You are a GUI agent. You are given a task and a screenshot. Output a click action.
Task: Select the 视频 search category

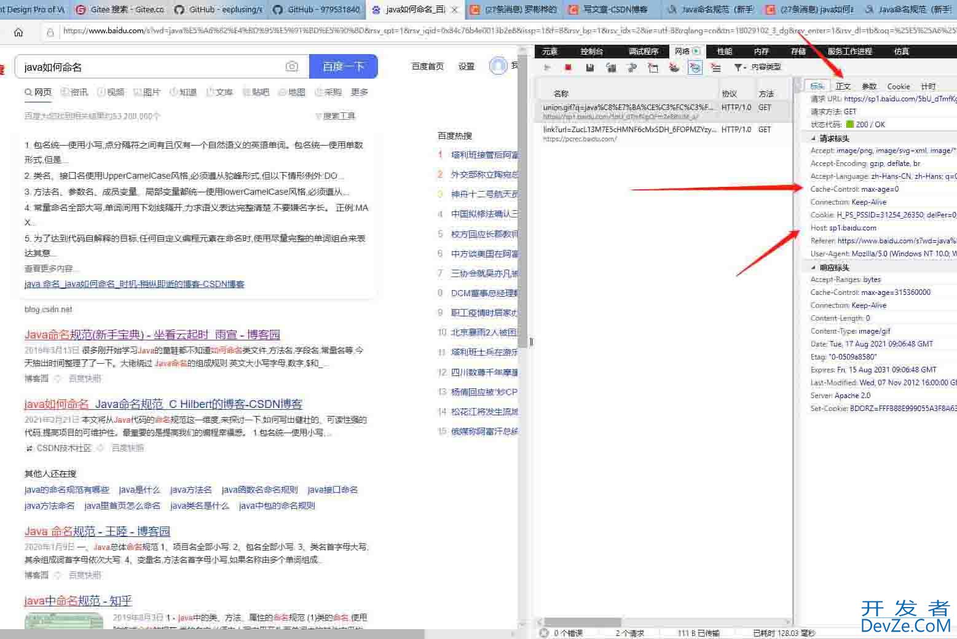(x=111, y=92)
